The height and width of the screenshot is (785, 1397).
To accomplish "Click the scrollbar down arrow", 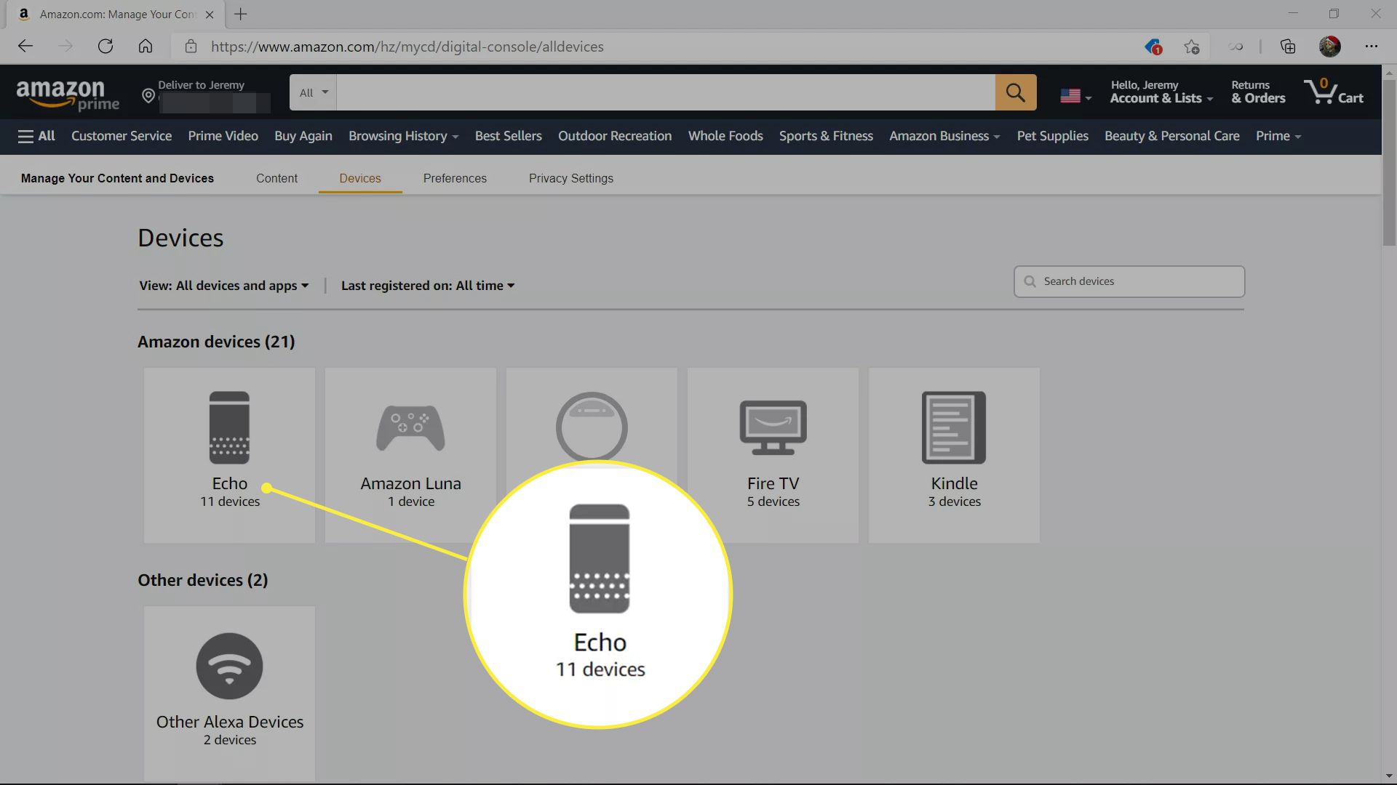I will pyautogui.click(x=1389, y=776).
